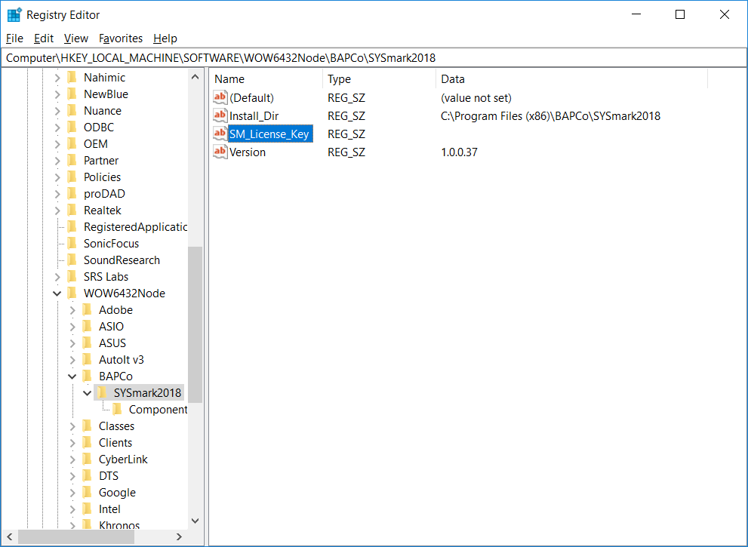
Task: Click the SoundResearch folder icon
Action: (72, 260)
